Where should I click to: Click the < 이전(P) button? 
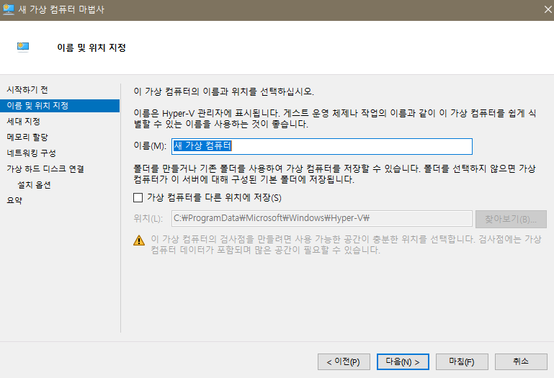pos(344,361)
